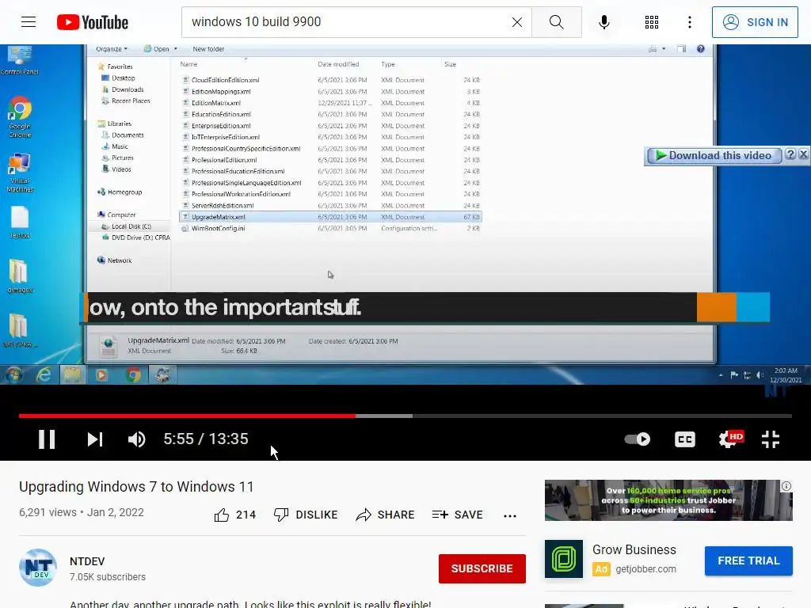This screenshot has height=608, width=811.
Task: Select CloudEditionEdition.xml file
Action: coord(225,80)
